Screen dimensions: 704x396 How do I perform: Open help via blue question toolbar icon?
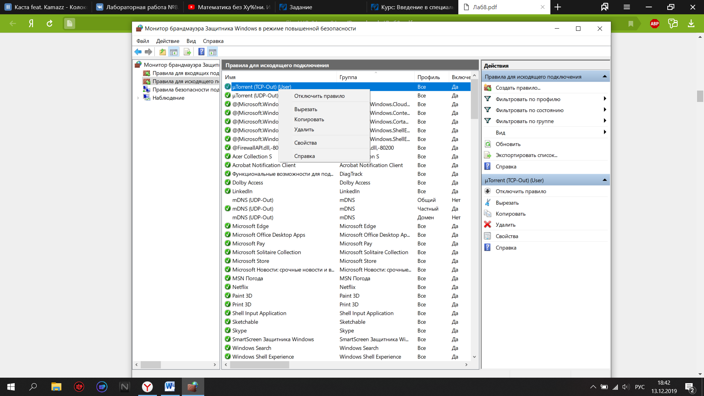point(201,52)
